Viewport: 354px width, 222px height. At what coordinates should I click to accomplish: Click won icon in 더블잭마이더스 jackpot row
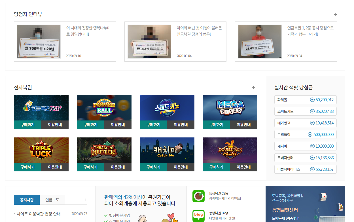click(312, 169)
